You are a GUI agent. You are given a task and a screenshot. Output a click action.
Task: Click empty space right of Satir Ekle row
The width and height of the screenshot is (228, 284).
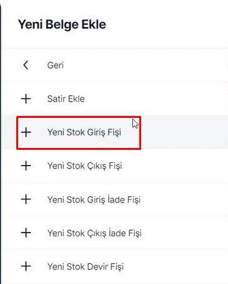tap(156, 98)
